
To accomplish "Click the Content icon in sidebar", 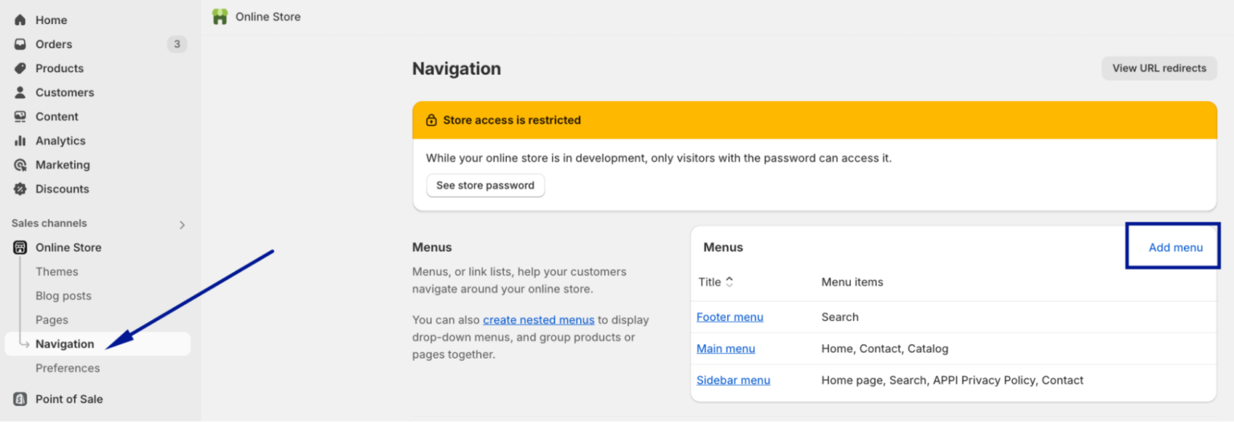I will click(x=20, y=116).
